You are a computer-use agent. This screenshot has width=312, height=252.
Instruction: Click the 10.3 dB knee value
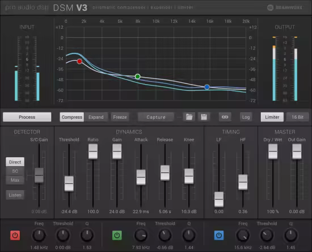click(x=189, y=212)
